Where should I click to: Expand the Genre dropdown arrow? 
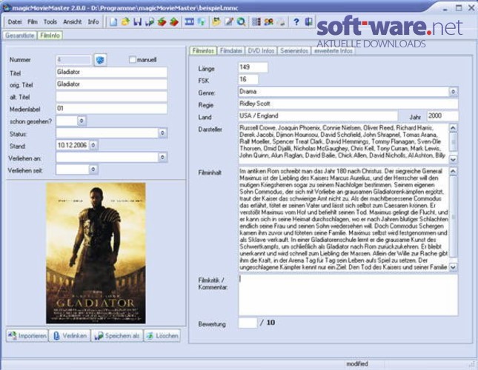point(454,92)
